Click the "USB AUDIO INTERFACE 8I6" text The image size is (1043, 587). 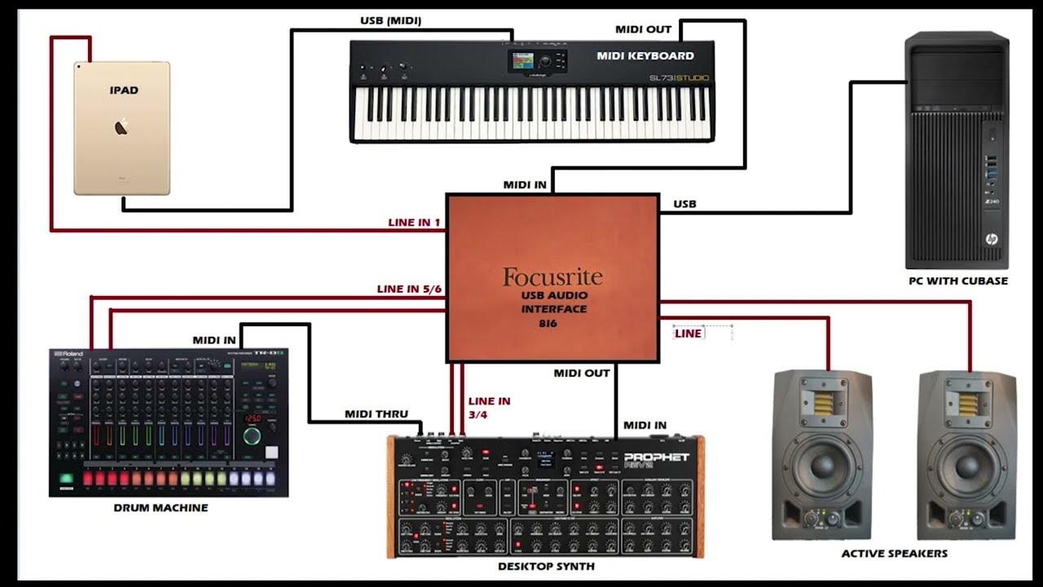(554, 309)
